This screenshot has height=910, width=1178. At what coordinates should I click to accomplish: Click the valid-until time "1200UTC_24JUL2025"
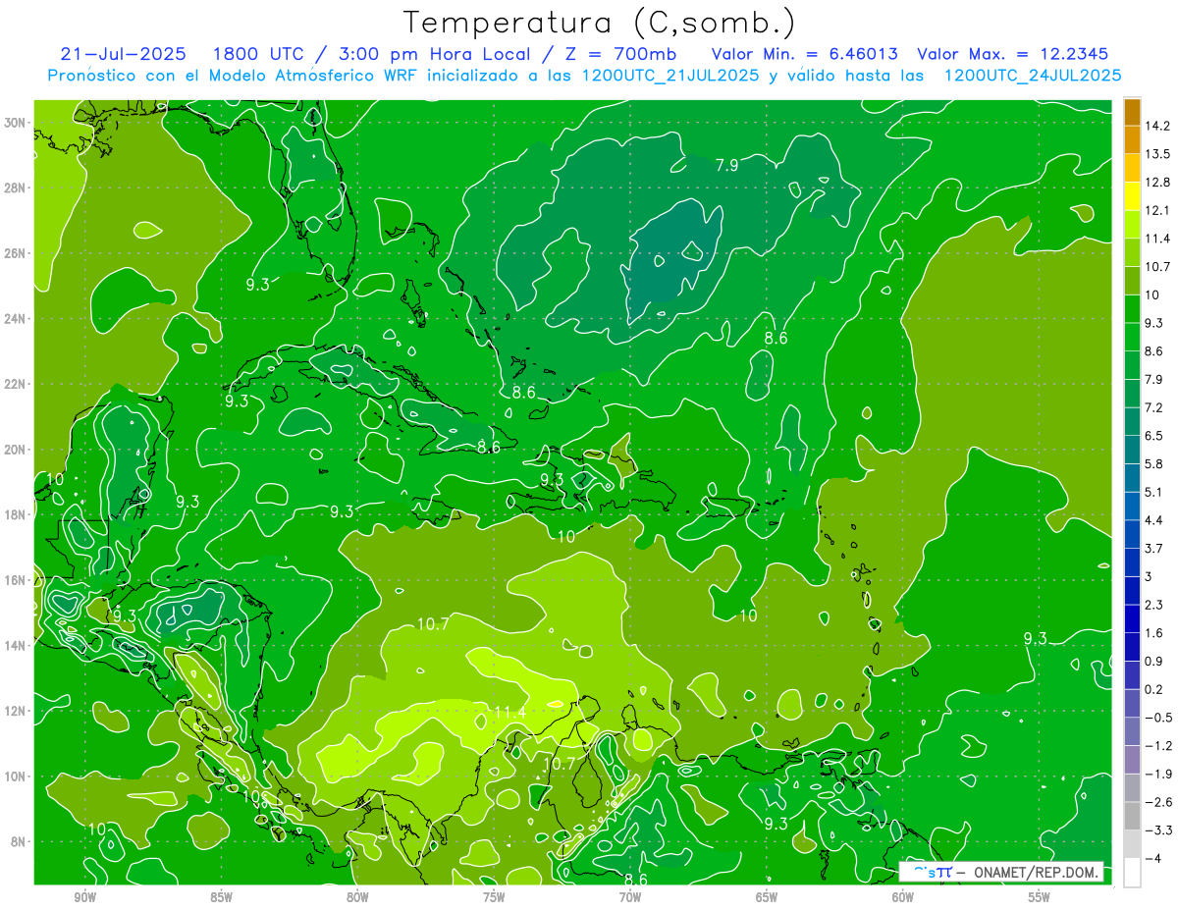pos(1032,75)
